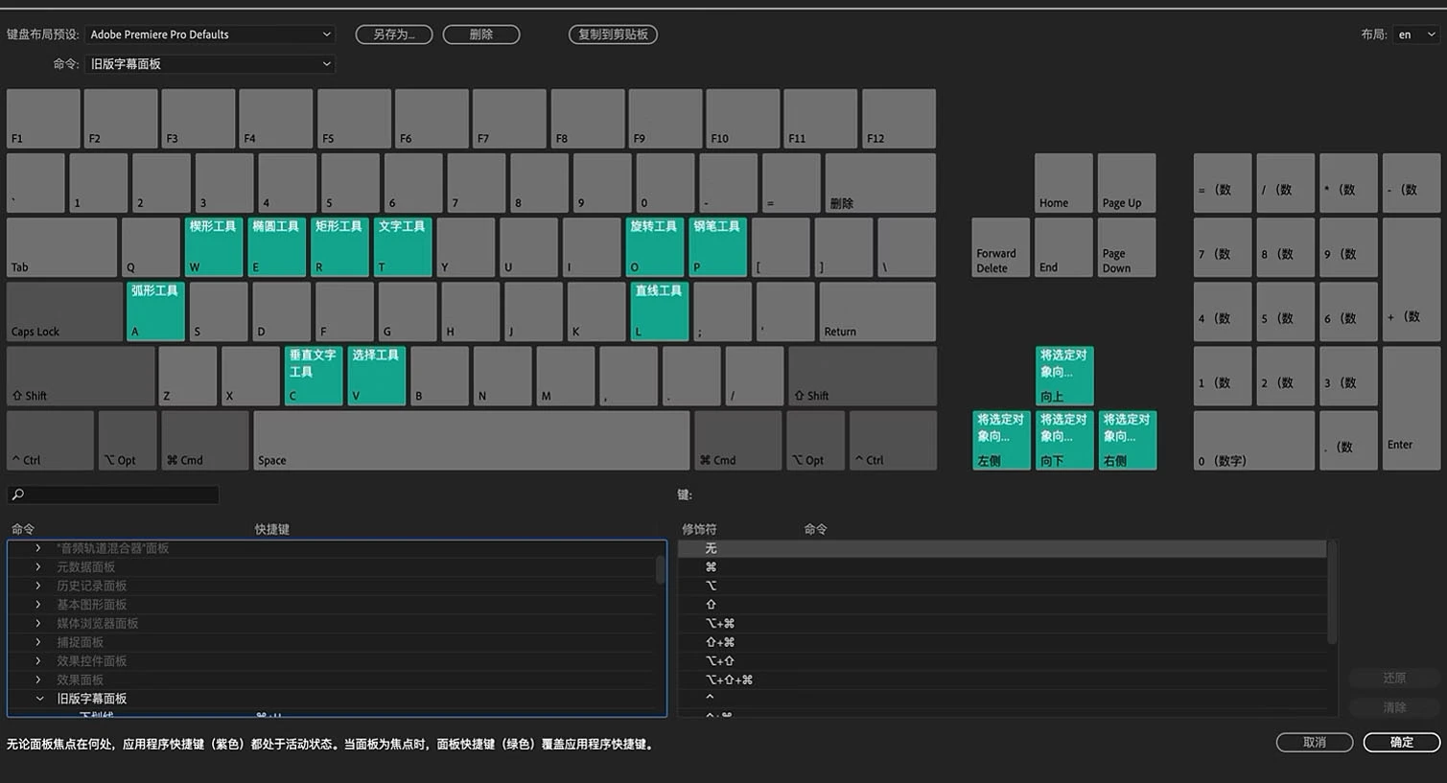
Task: Click the numpad 0 (数字) key
Action: tap(1253, 441)
